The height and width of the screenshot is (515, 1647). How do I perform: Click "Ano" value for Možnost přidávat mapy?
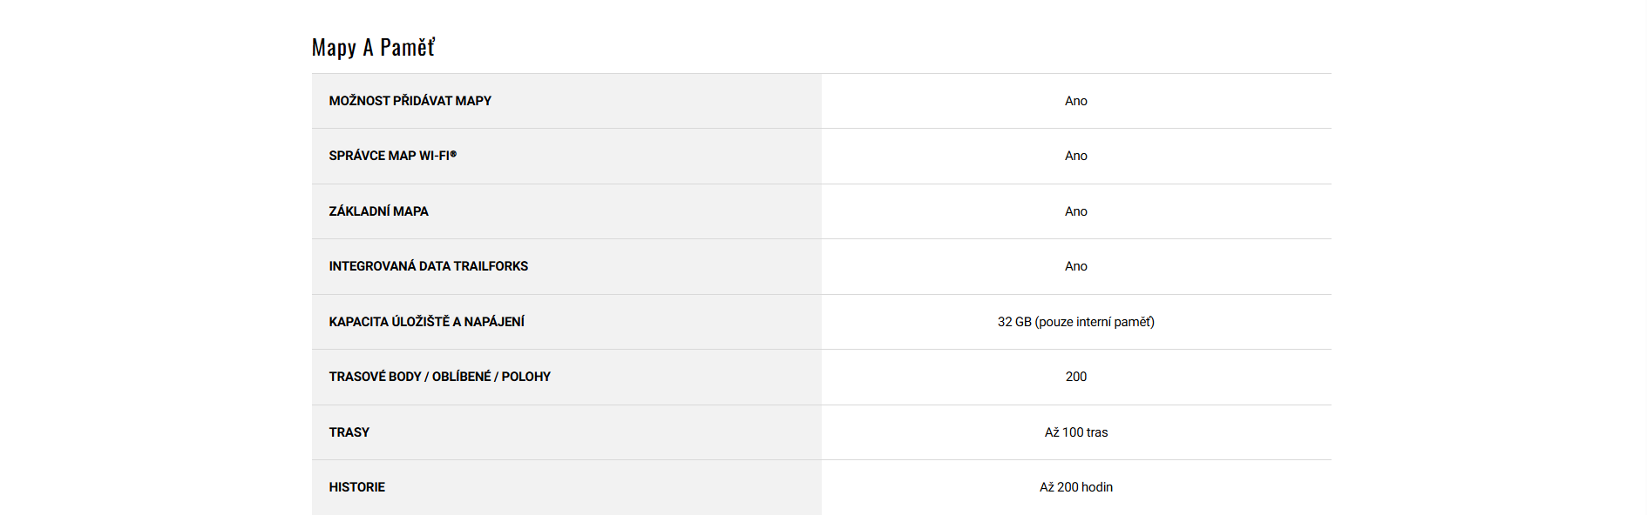pos(1075,101)
